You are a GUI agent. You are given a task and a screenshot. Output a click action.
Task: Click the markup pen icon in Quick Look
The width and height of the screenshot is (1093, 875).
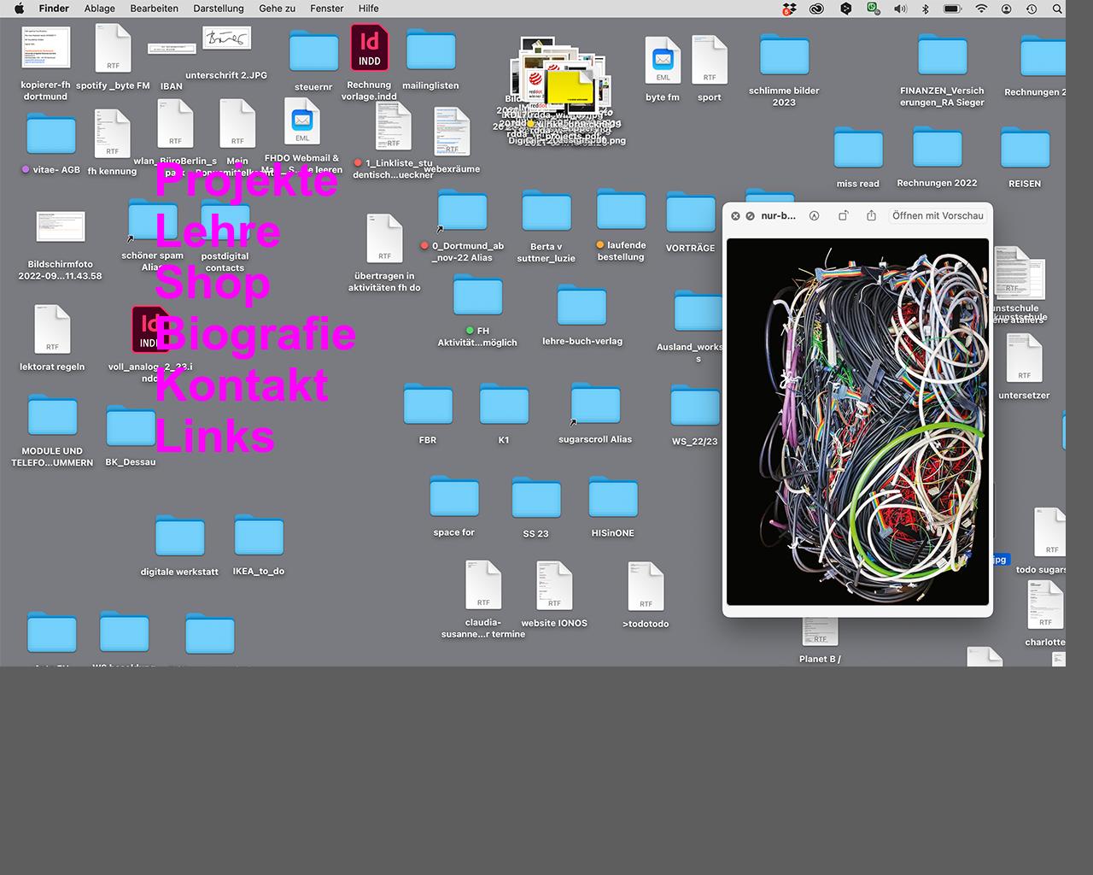(814, 216)
